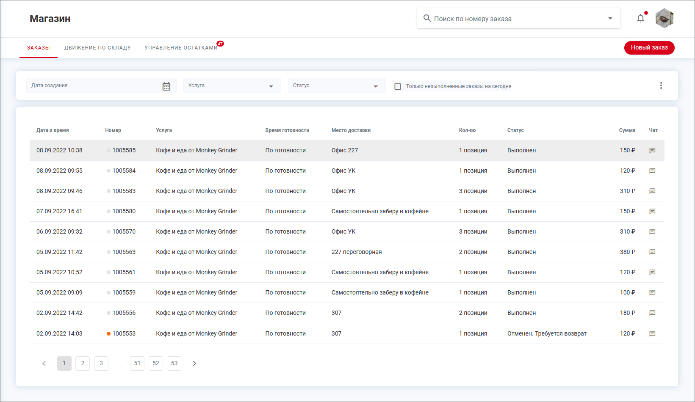Open chat for order 1005585
Image resolution: width=695 pixels, height=402 pixels.
(652, 150)
